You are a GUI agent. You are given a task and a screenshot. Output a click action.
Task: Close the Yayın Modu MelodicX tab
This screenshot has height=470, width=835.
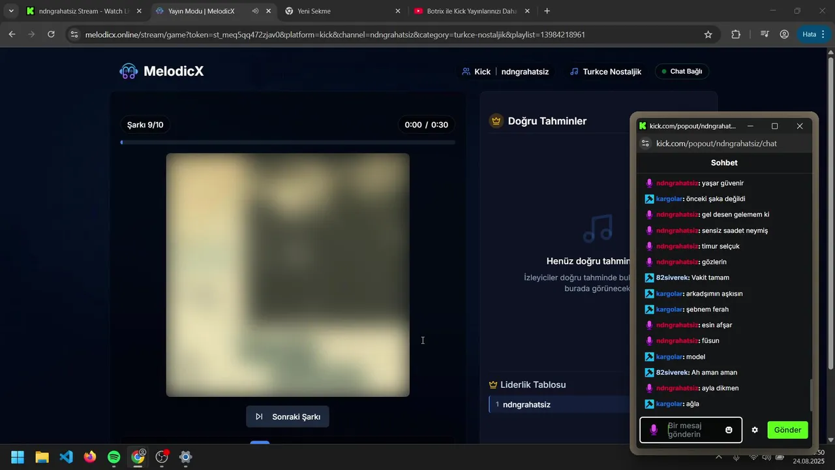coord(268,11)
